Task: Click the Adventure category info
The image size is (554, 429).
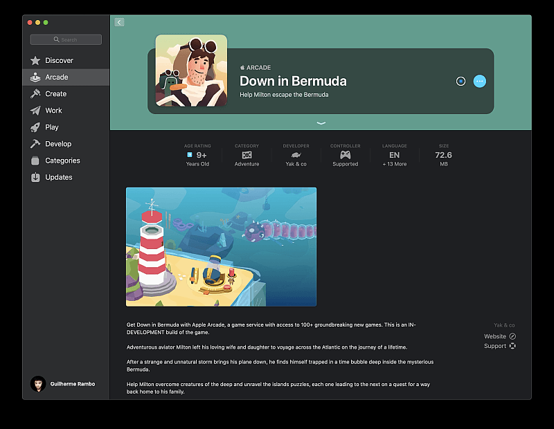Action: [247, 156]
